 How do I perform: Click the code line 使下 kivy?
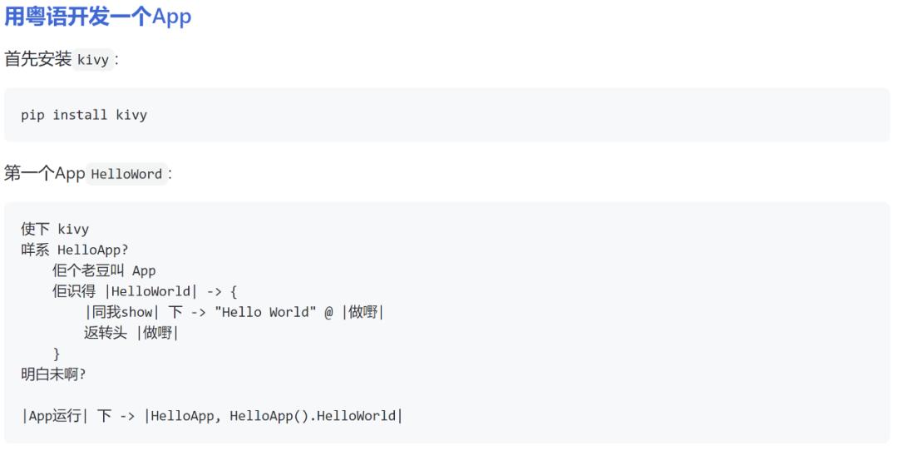pyautogui.click(x=55, y=229)
